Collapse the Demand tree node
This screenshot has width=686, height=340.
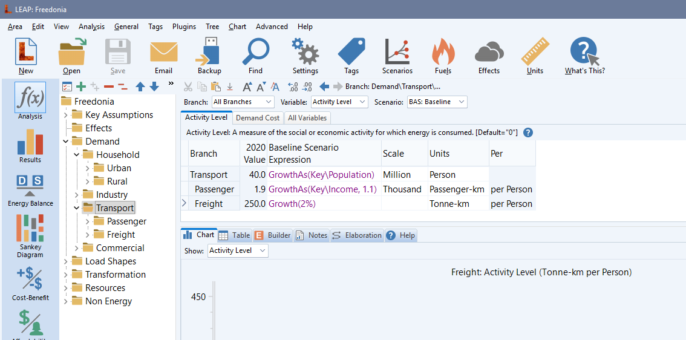pyautogui.click(x=65, y=142)
